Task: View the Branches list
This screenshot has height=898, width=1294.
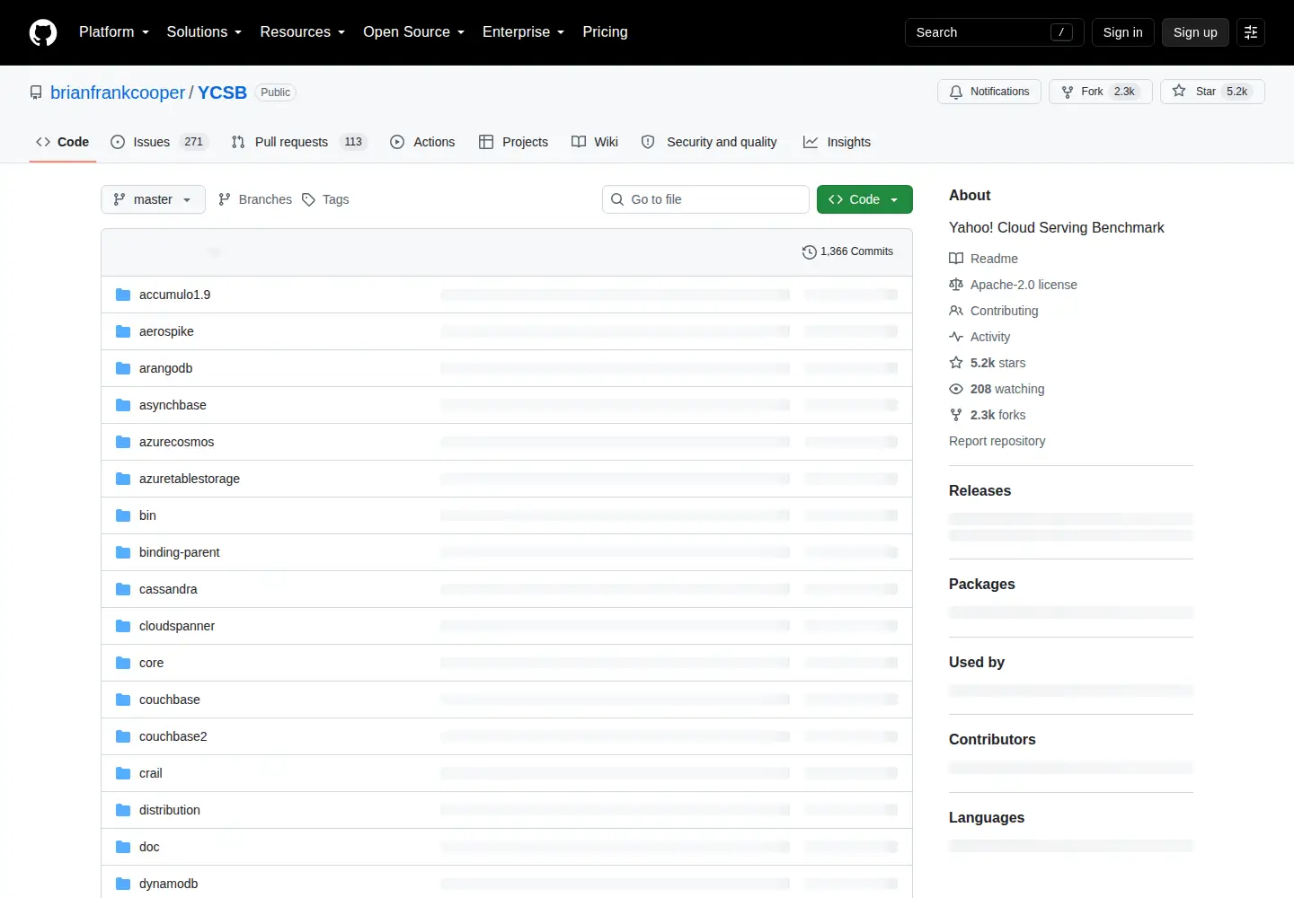Action: pyautogui.click(x=255, y=199)
